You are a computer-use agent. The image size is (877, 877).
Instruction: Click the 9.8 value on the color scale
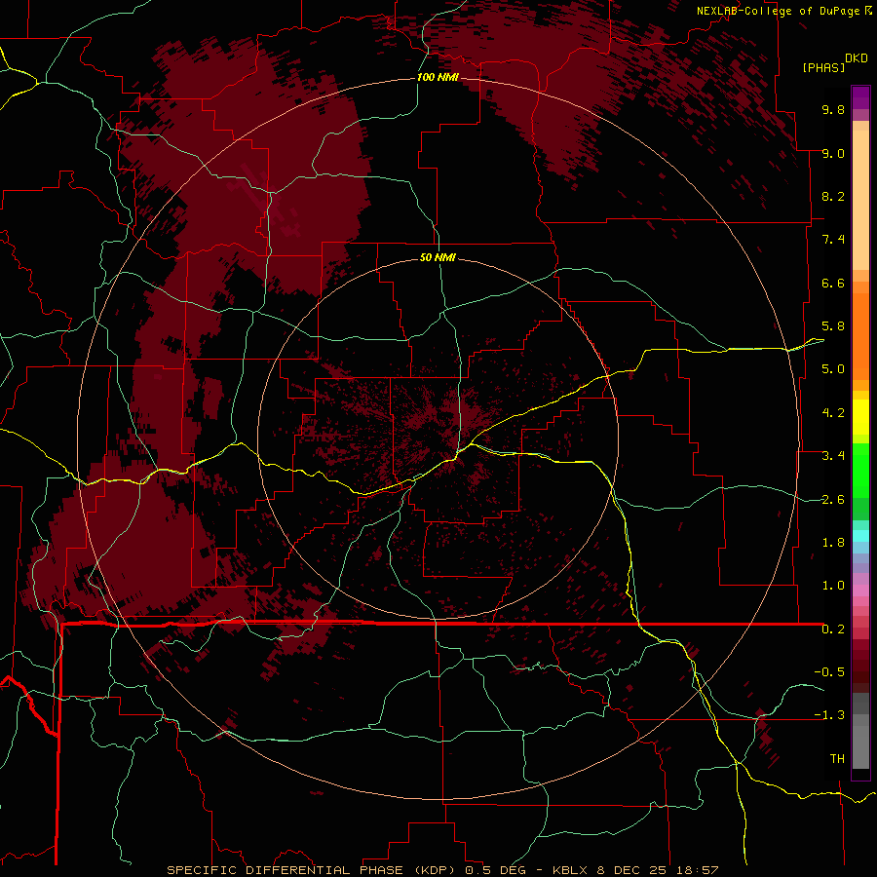(x=833, y=109)
